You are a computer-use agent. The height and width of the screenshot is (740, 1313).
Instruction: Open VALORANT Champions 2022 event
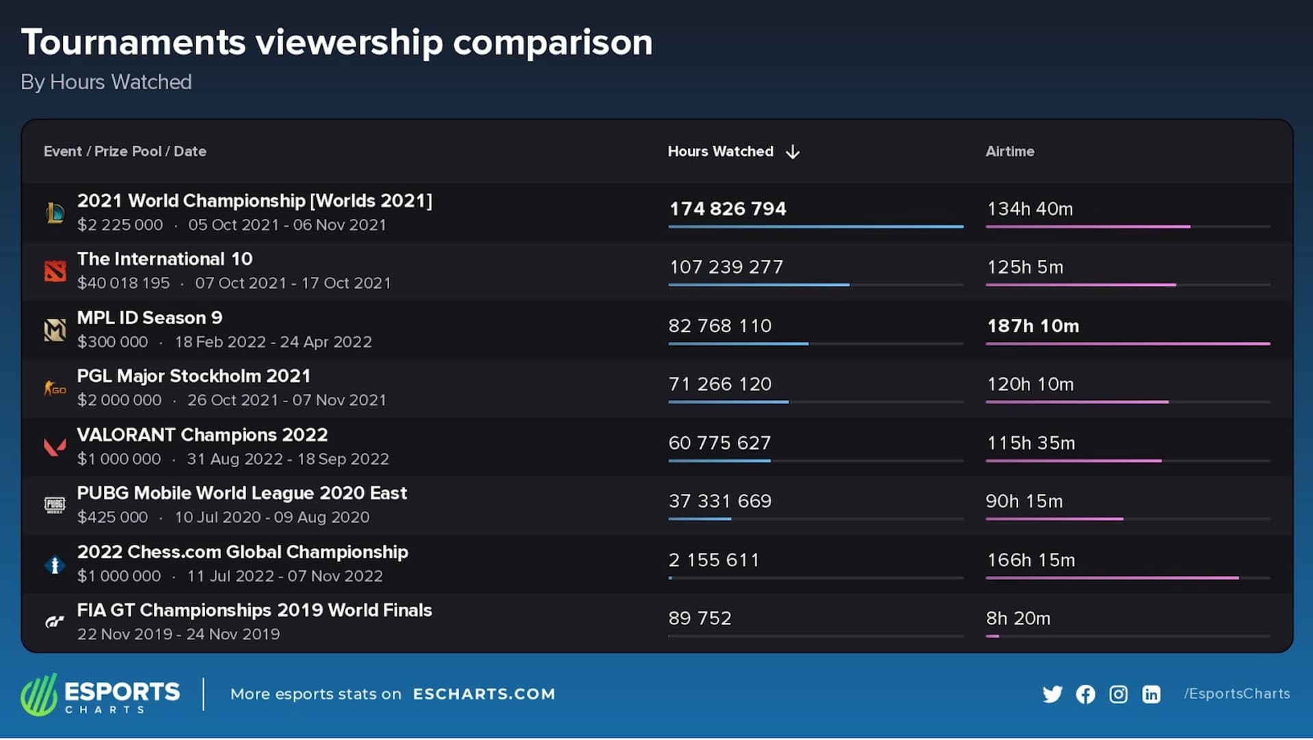pyautogui.click(x=202, y=435)
